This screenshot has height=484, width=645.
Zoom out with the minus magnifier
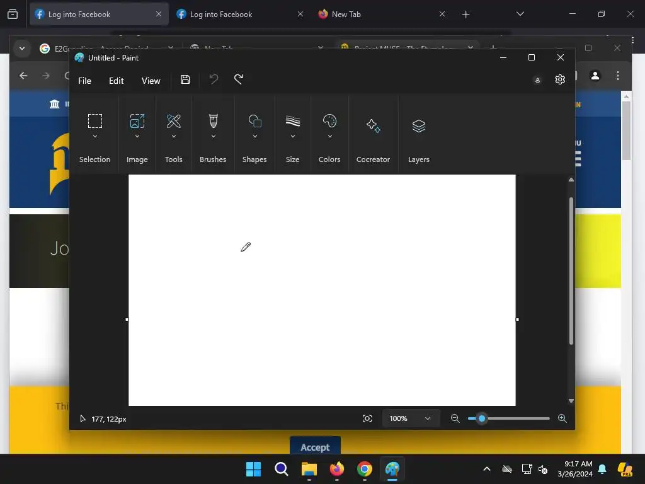click(455, 418)
